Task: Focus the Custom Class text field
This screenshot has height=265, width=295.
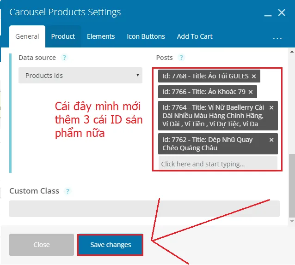Action: coord(144,208)
